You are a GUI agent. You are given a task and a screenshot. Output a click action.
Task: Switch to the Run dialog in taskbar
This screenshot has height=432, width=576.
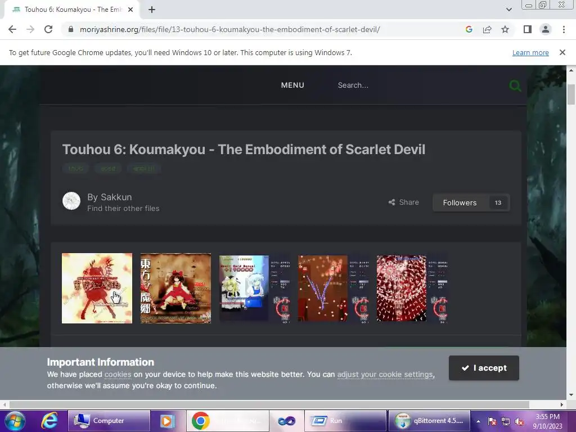(x=346, y=421)
